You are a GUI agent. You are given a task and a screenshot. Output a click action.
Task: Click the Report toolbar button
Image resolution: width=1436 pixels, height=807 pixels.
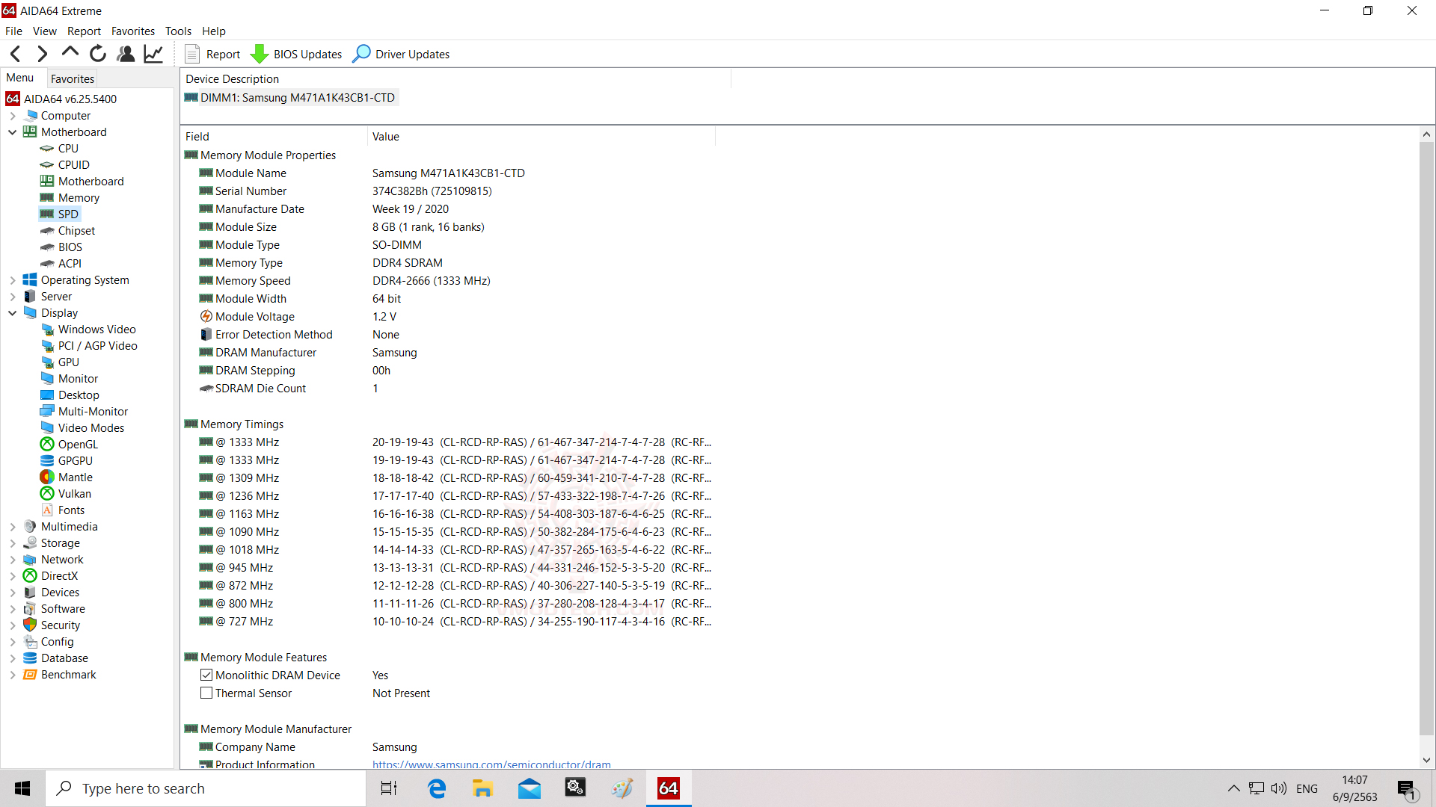(213, 54)
